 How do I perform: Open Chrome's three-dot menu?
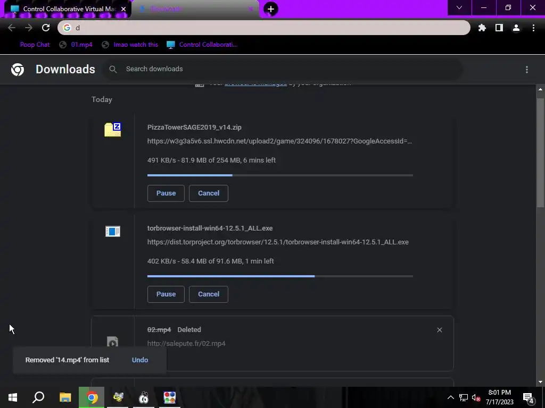[x=533, y=28]
